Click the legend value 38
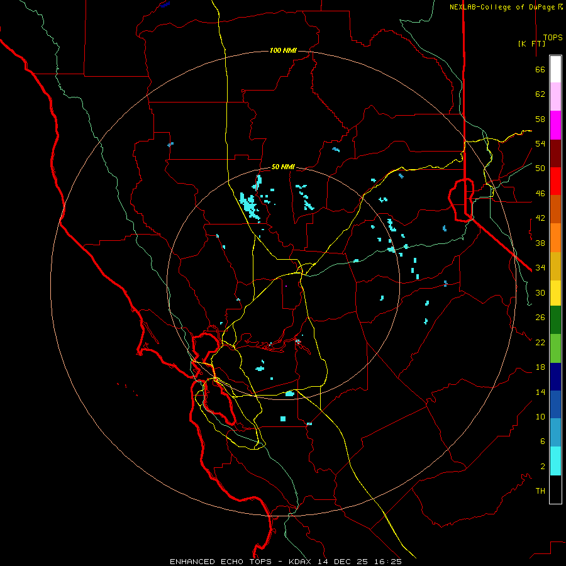The width and height of the screenshot is (566, 566). [x=540, y=243]
